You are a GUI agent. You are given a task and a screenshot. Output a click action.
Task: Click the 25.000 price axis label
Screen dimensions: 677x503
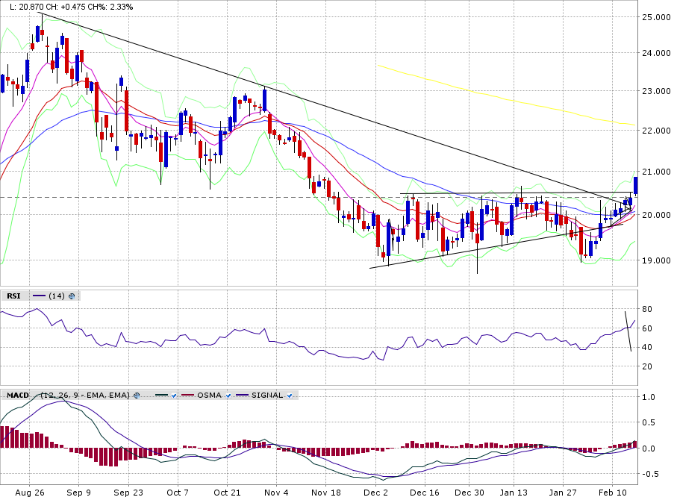656,17
